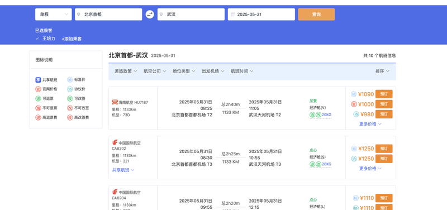The height and width of the screenshot is (210, 447).
Task: Click the 高退票费 legend icon
Action: pyautogui.click(x=38, y=117)
